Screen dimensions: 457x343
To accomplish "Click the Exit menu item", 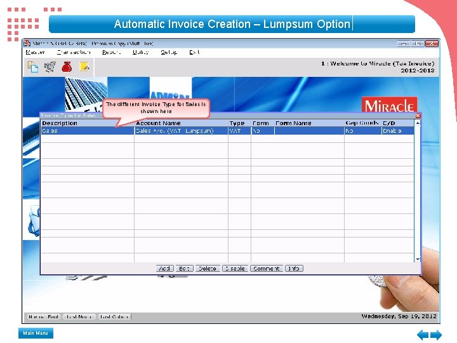I will click(194, 52).
